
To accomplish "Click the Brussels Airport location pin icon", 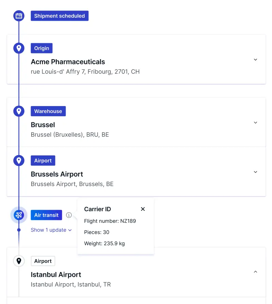I will [19, 161].
